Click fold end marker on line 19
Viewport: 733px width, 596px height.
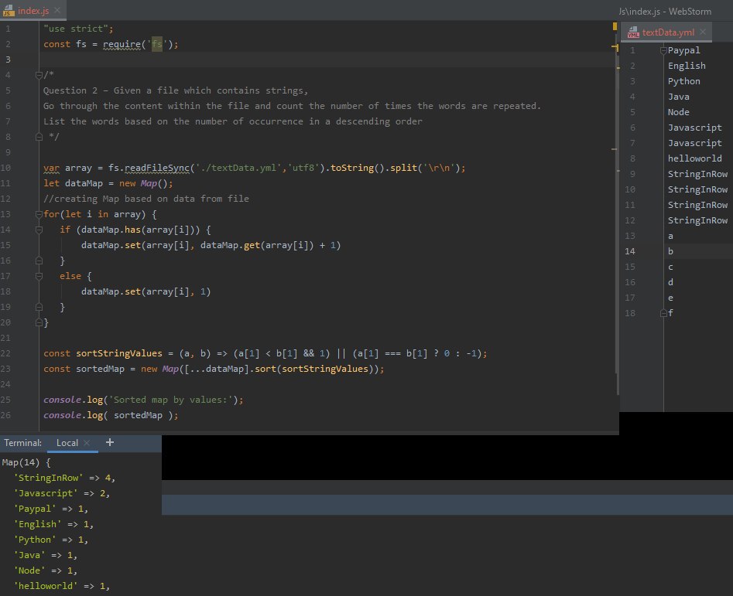pos(39,307)
